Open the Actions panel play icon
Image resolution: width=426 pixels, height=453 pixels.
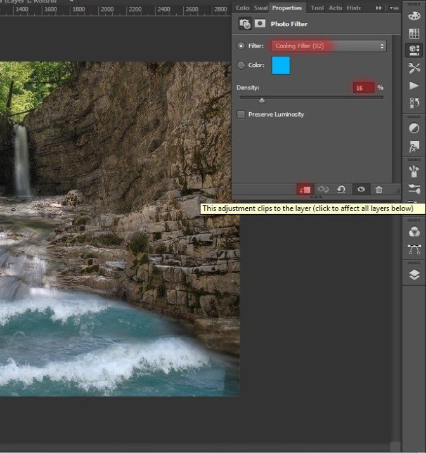[414, 86]
